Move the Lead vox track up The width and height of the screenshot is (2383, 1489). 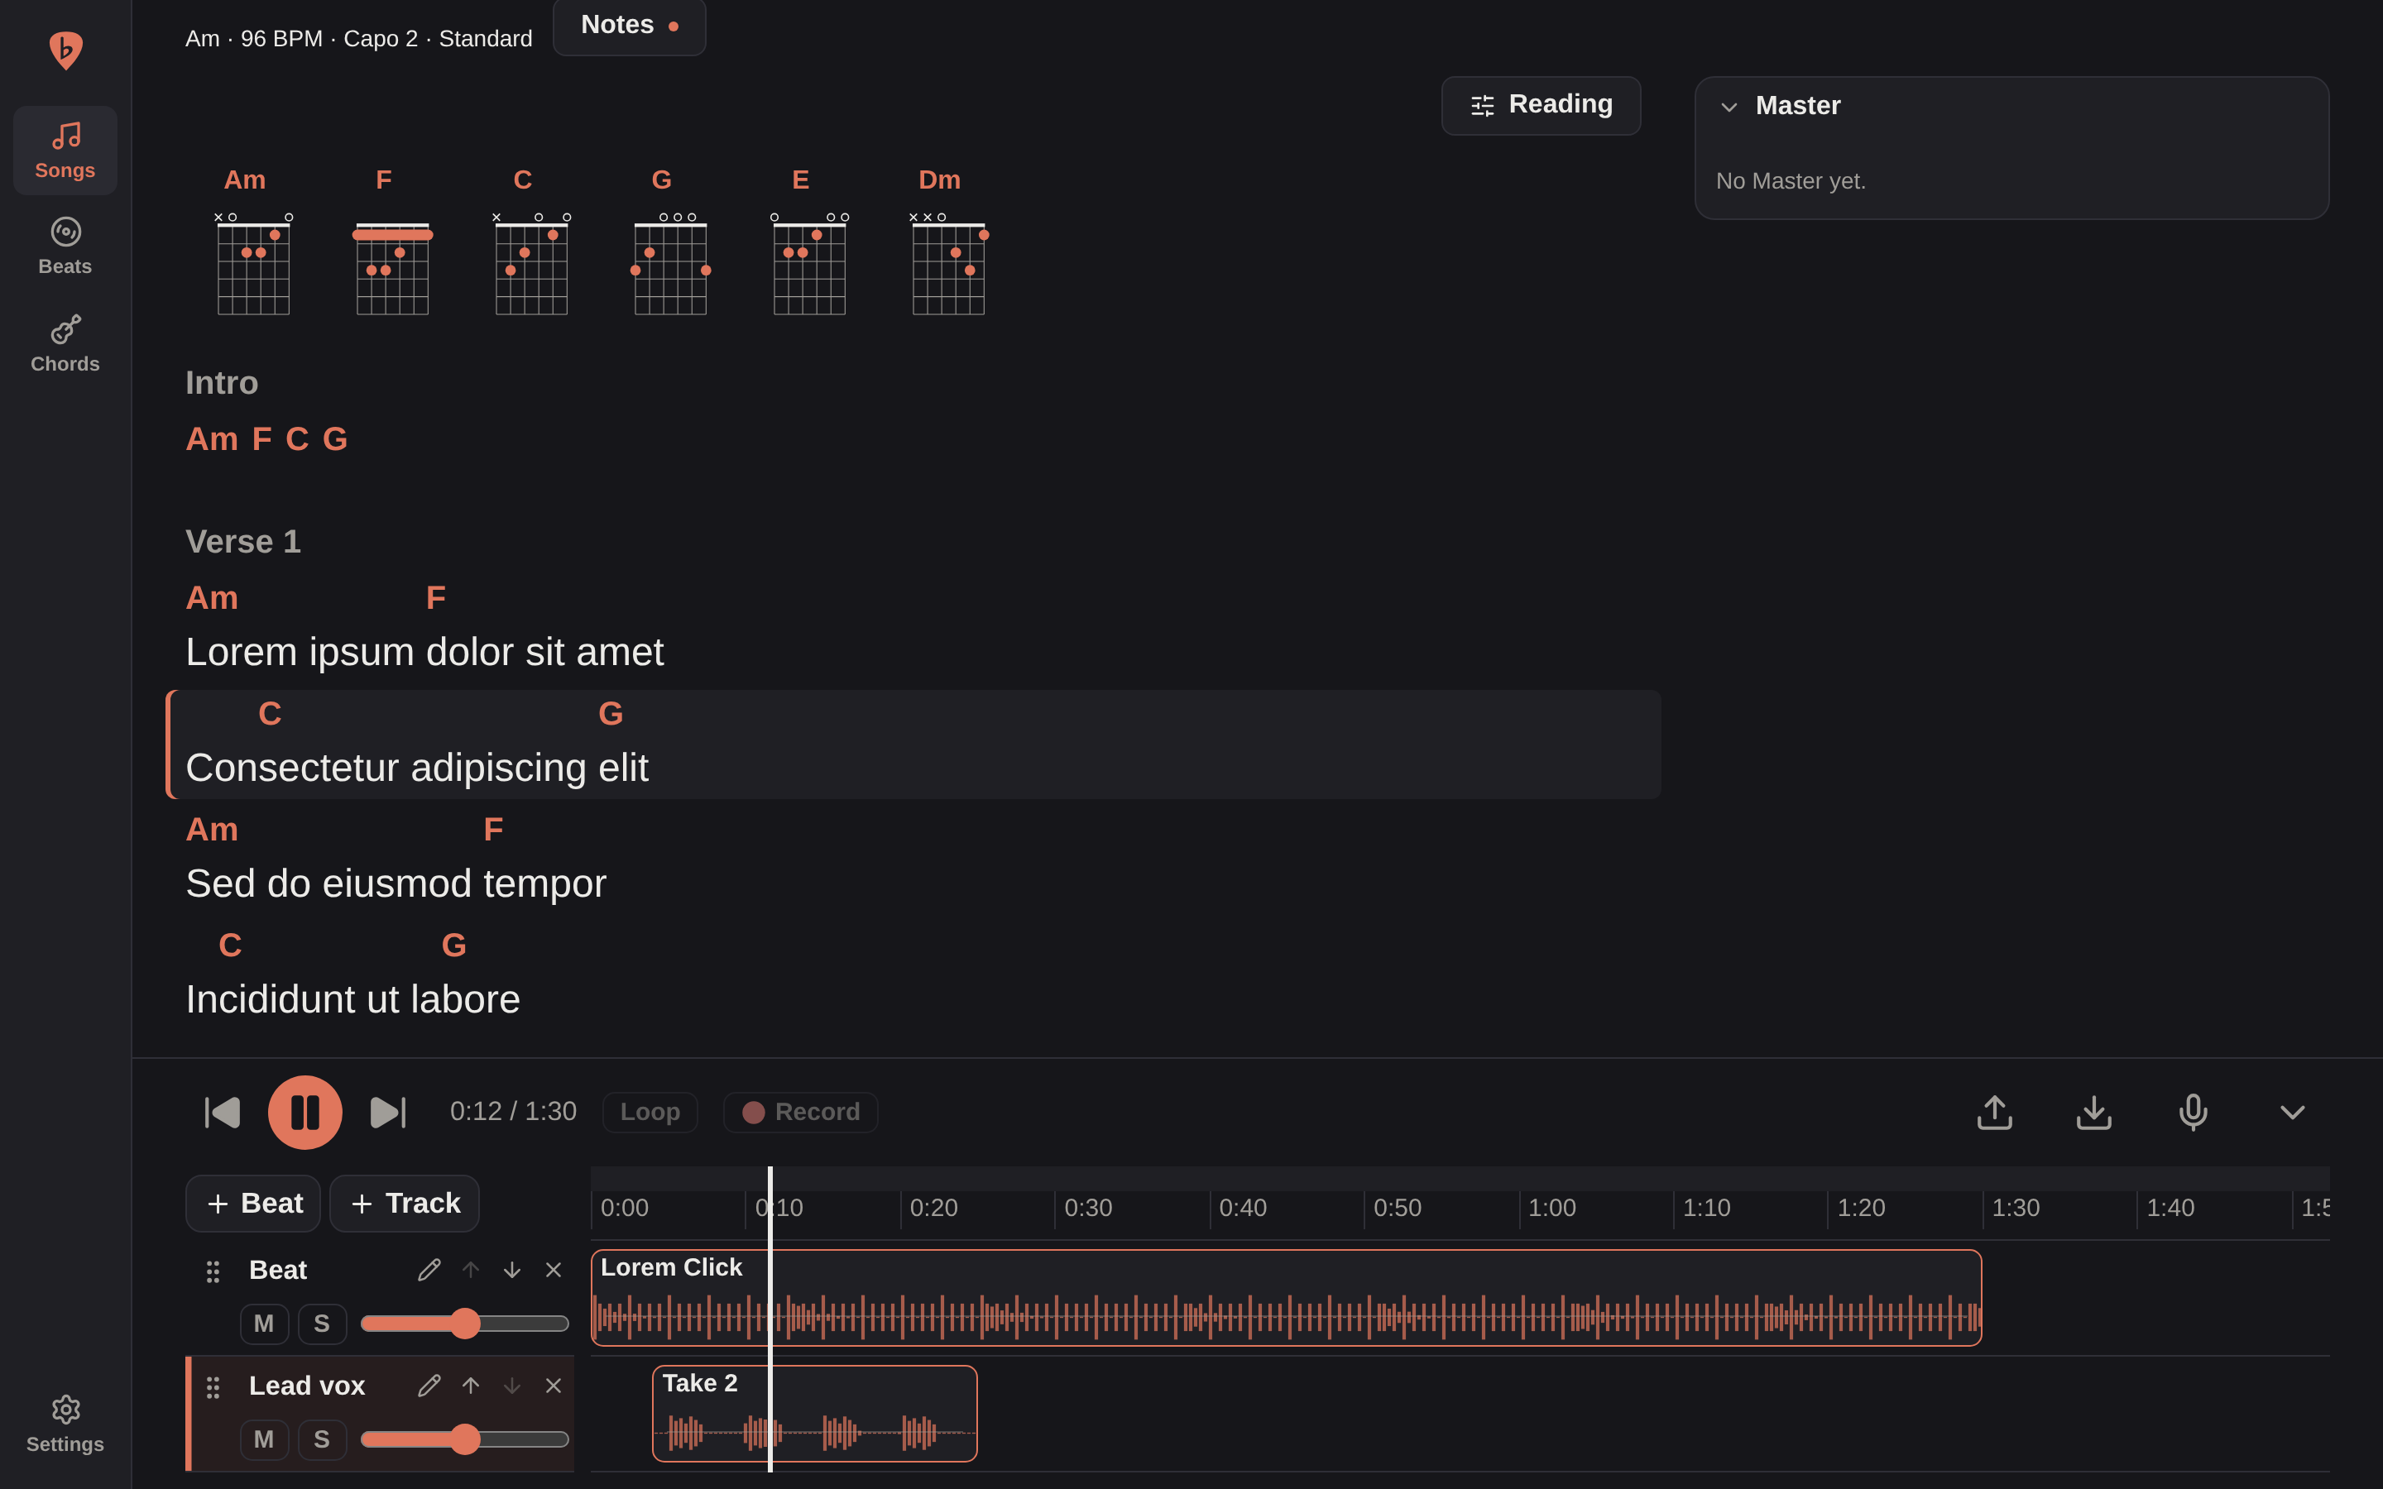(x=471, y=1386)
